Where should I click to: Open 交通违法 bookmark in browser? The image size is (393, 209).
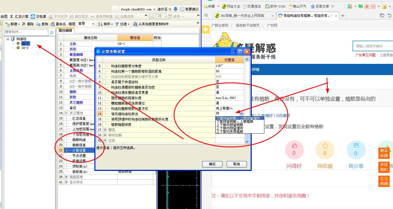(252, 6)
